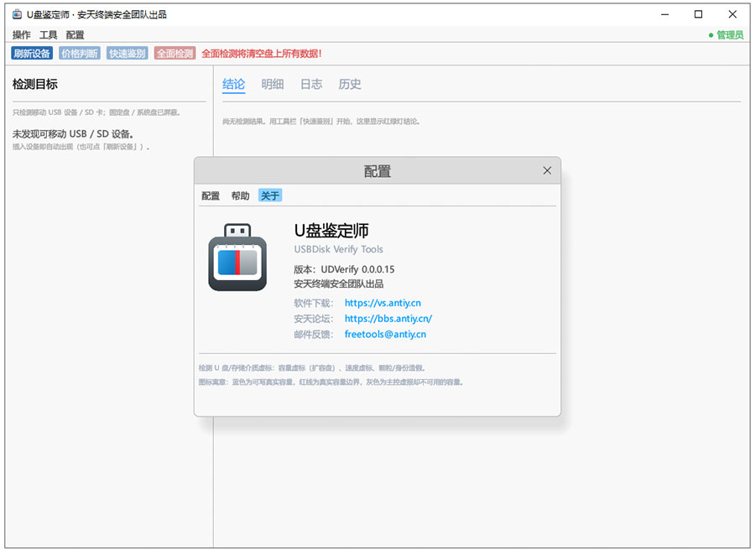Viewport: 755px width, 552px height.
Task: Open the 工具 menu
Action: 48,34
